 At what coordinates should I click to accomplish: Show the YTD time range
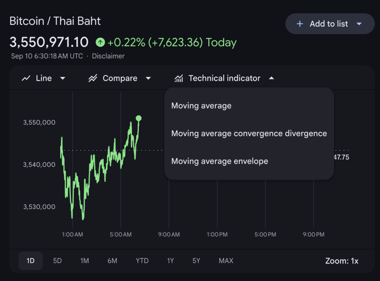(x=142, y=261)
